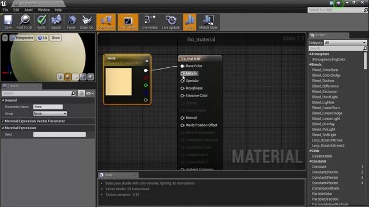This screenshot has height=207, width=369.
Task: Select plane preview mesh icon
Action: [x=76, y=76]
